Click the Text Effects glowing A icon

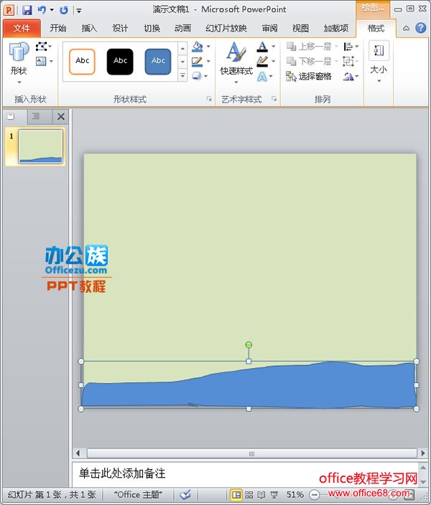point(262,76)
